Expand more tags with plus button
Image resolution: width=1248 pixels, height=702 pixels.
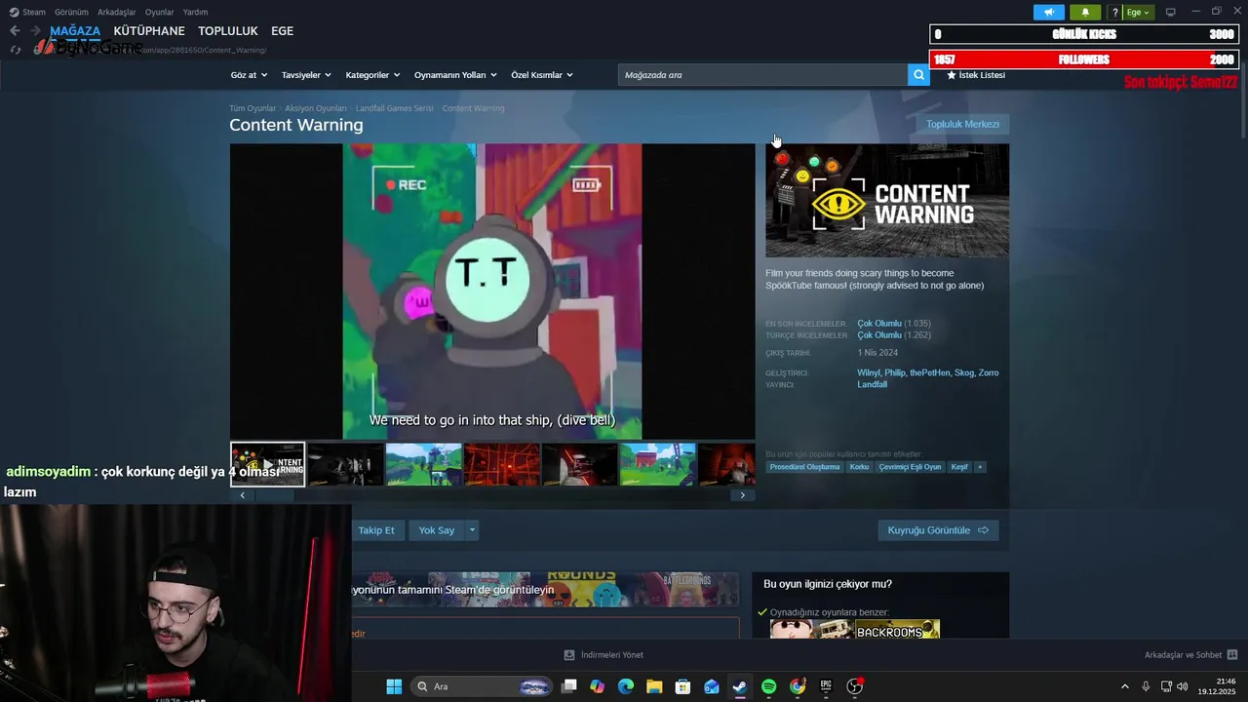(x=980, y=467)
